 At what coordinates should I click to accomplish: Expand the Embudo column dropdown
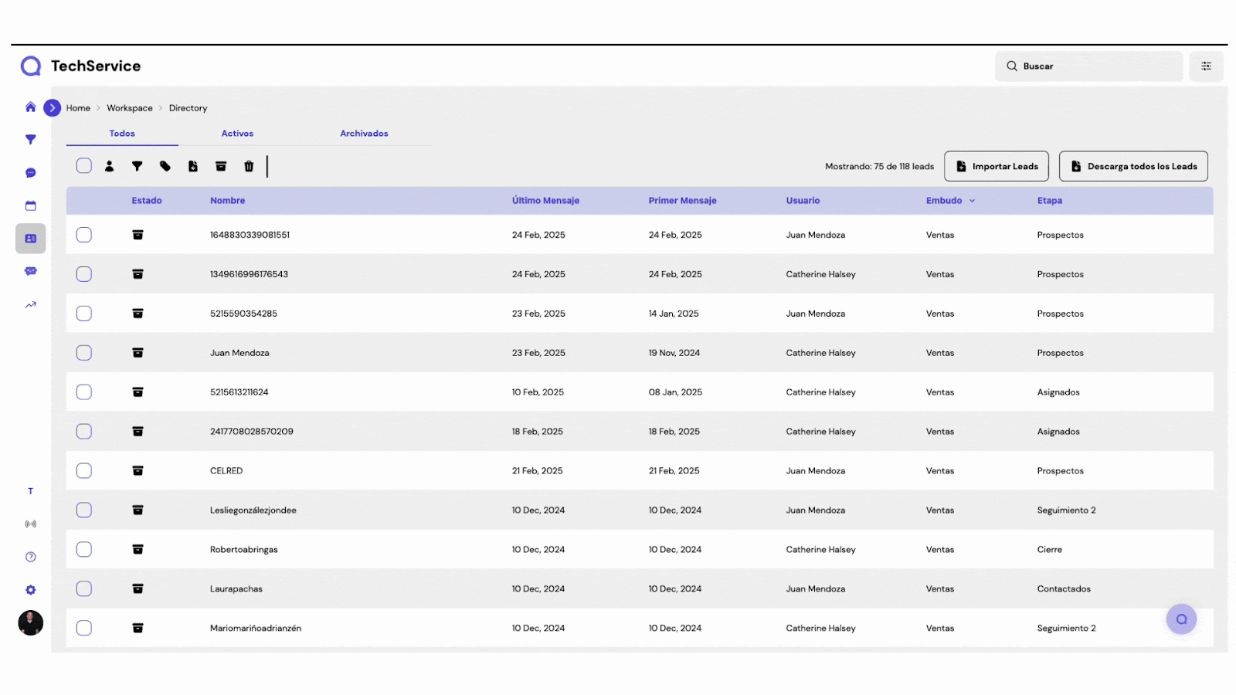click(972, 201)
